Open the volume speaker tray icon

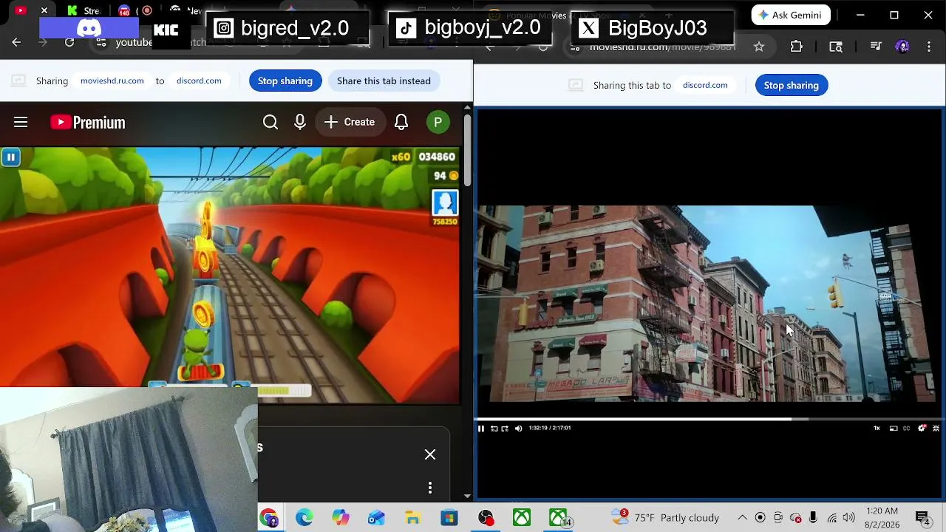pos(849,518)
